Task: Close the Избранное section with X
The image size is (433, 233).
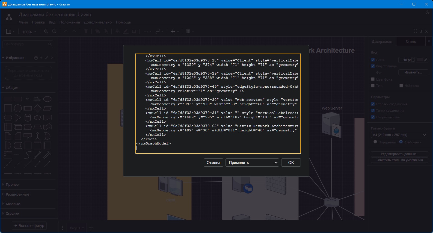Action: coord(52,58)
